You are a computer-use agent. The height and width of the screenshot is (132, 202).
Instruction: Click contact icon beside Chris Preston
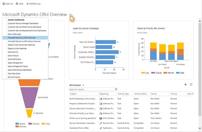click(101, 118)
